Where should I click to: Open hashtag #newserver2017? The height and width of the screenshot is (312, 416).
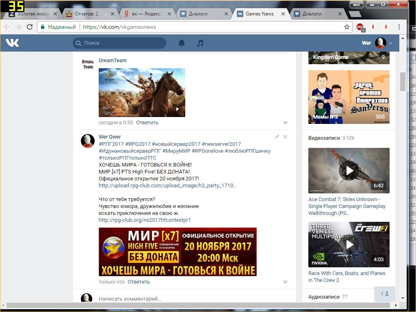pos(221,144)
